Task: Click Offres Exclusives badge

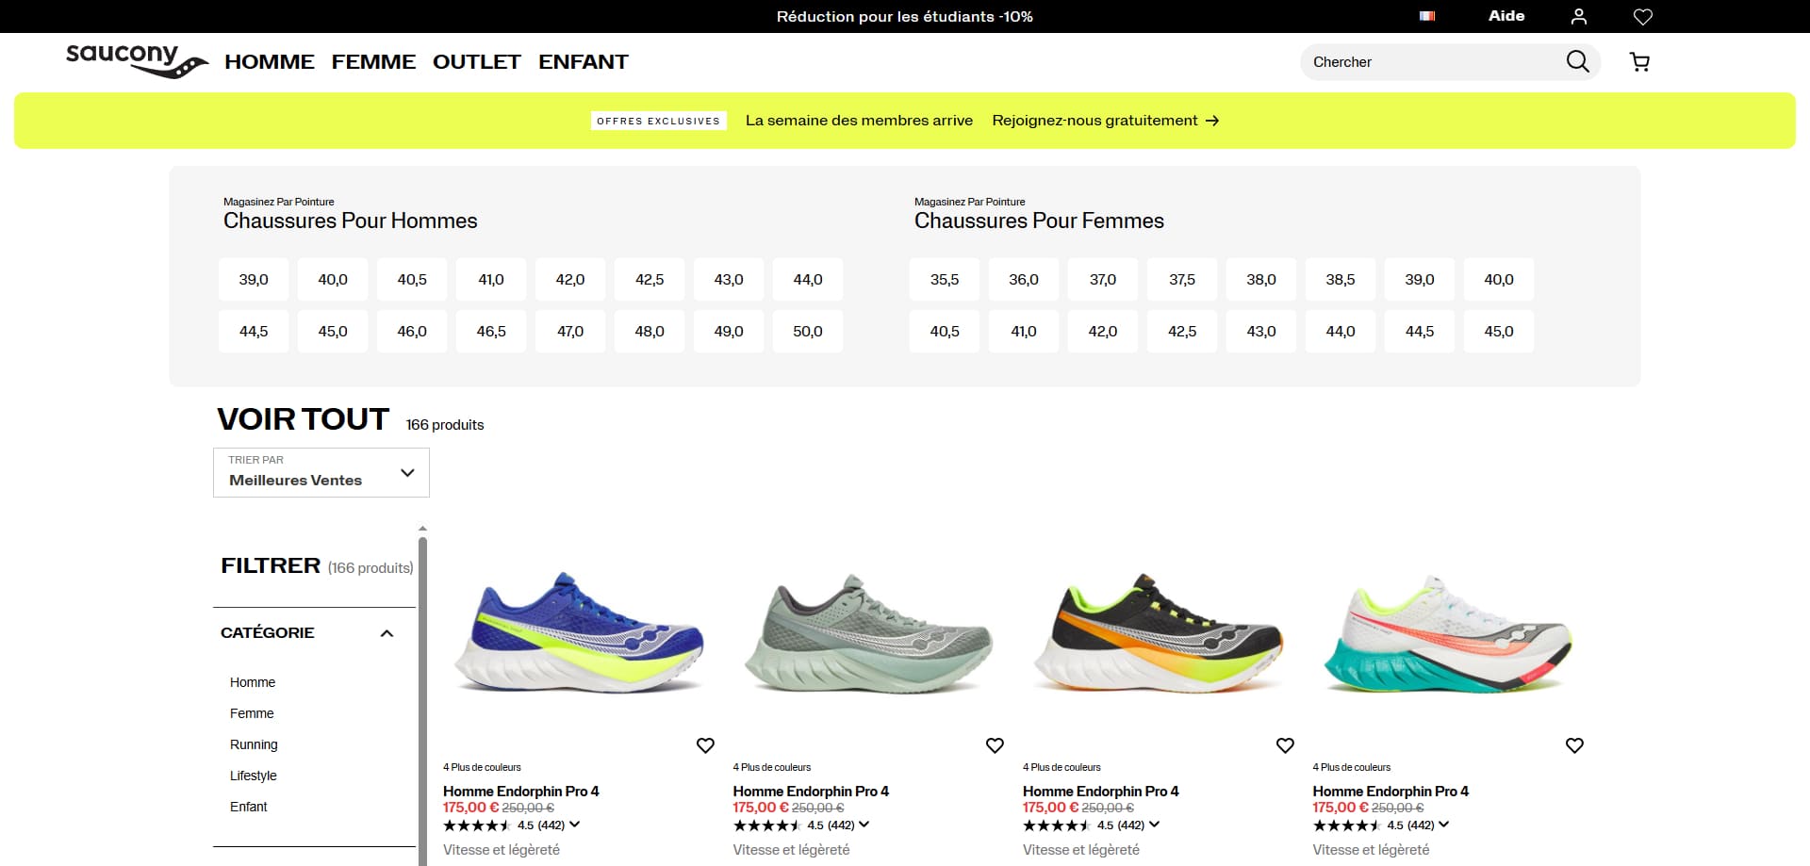Action: point(658,121)
